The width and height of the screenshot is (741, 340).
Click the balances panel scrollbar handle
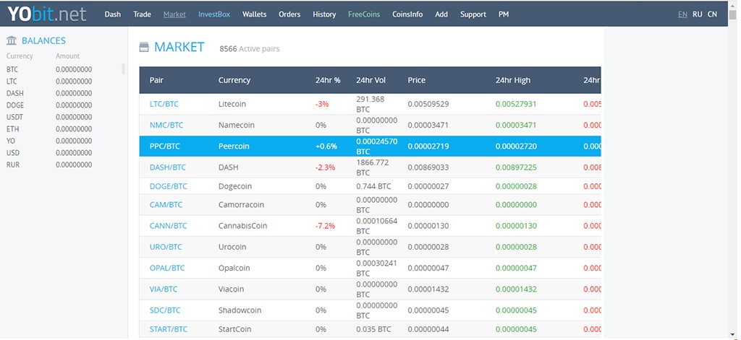tap(123, 69)
